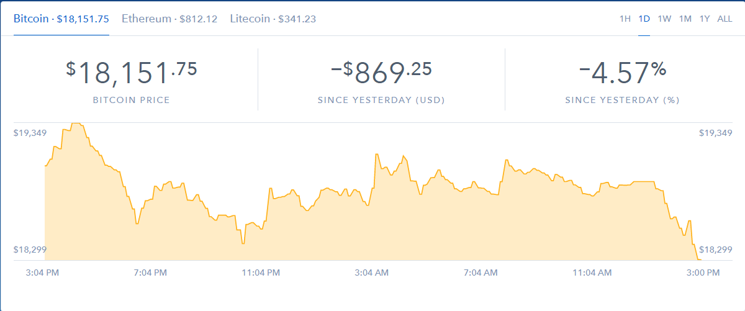Image resolution: width=745 pixels, height=311 pixels.
Task: Click the $18,151.75 Bitcoin price figure
Action: click(x=132, y=73)
